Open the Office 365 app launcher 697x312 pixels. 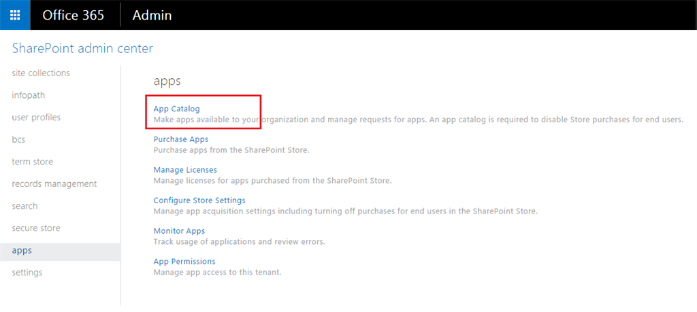coord(15,15)
